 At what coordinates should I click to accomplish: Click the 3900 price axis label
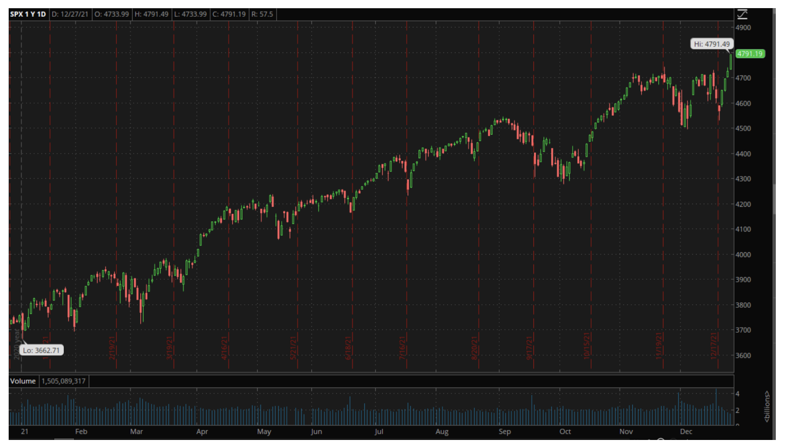pyautogui.click(x=744, y=280)
